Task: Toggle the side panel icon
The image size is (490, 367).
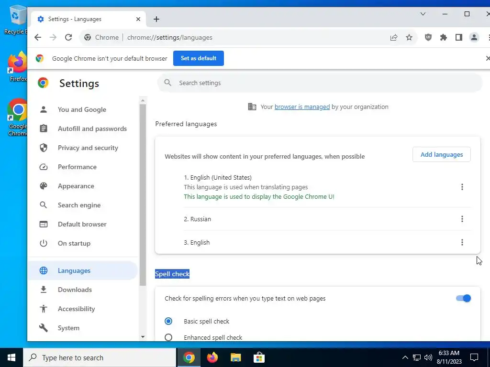Action: (x=459, y=37)
